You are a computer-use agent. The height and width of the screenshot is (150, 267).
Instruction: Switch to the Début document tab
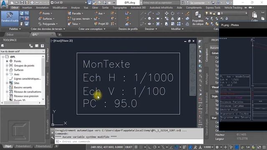(x=10, y=35)
